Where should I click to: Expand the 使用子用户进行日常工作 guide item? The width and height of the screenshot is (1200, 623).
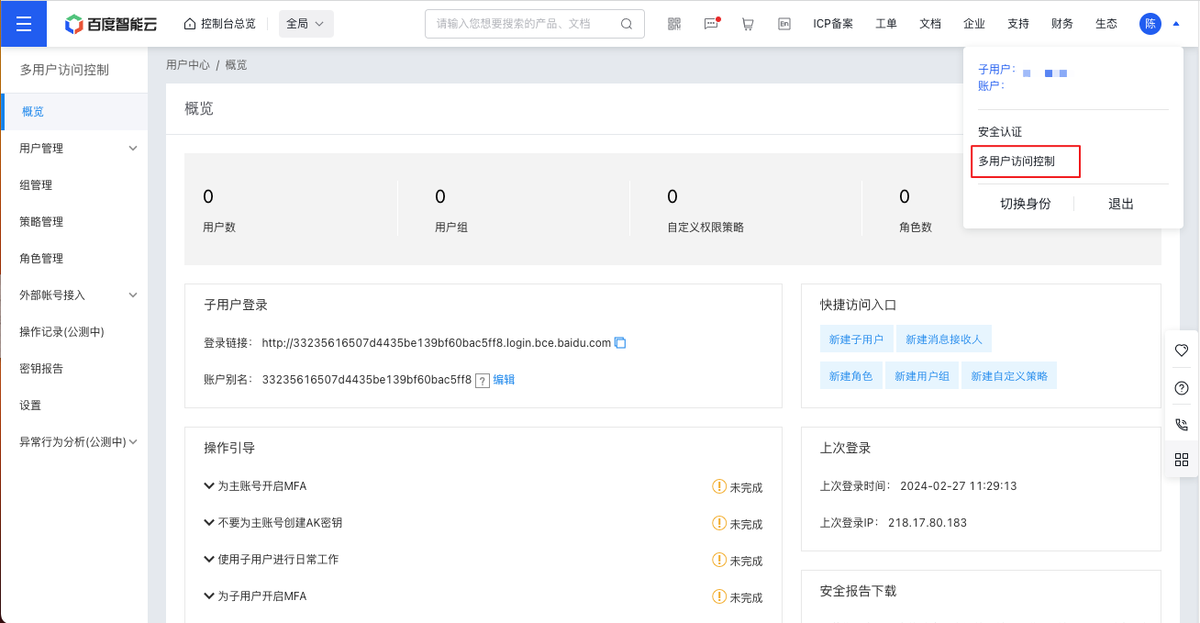[209, 560]
